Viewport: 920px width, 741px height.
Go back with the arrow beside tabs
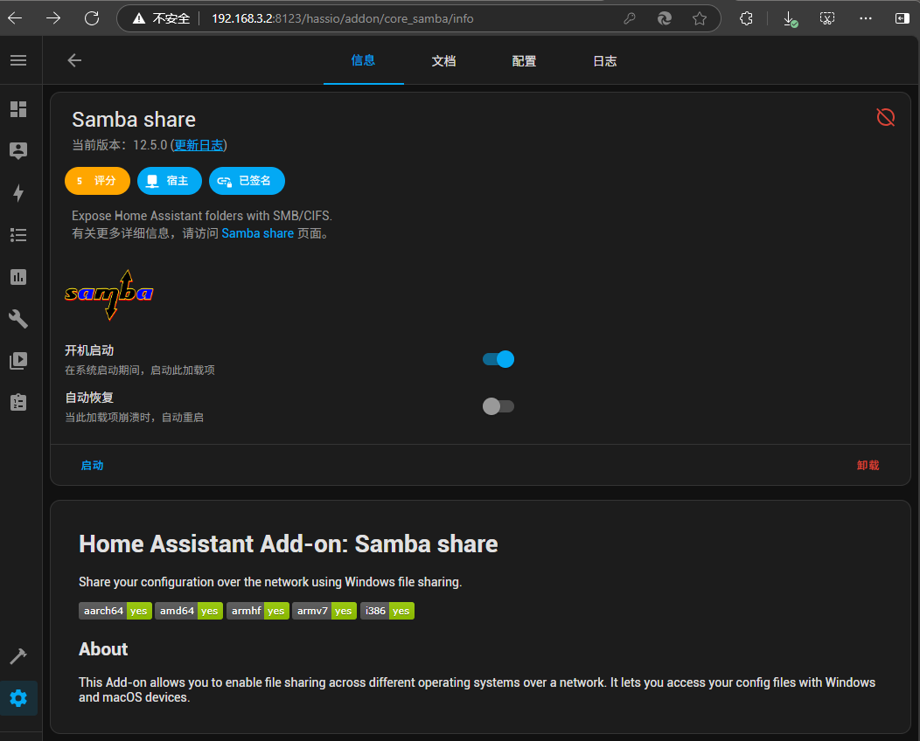[x=74, y=60]
